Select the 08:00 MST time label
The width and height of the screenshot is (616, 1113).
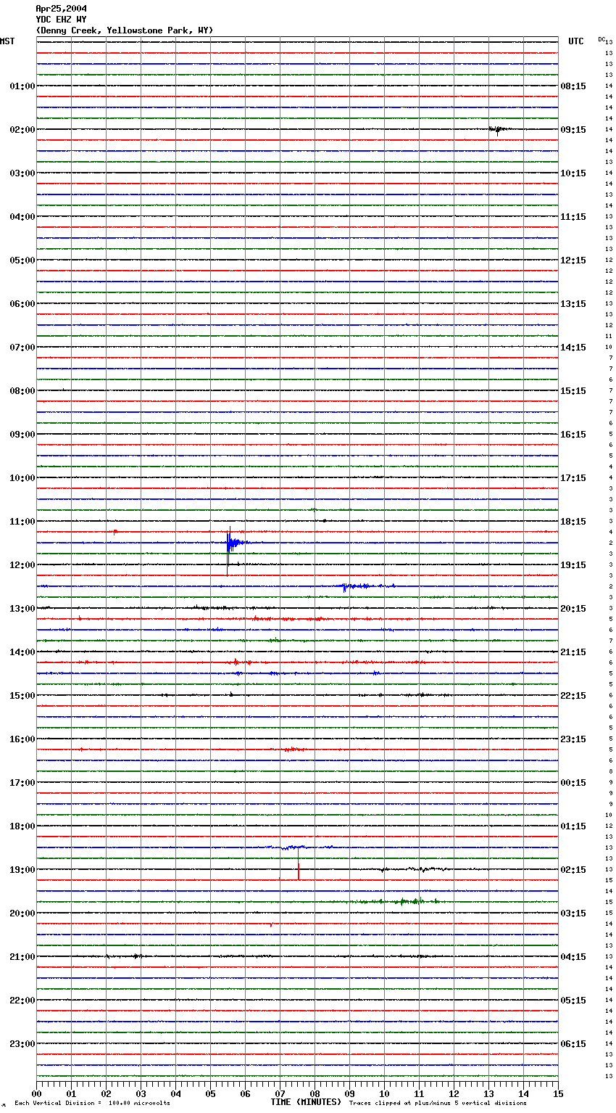[22, 391]
